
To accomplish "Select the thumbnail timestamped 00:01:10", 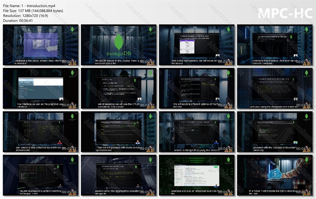I will [197, 45].
